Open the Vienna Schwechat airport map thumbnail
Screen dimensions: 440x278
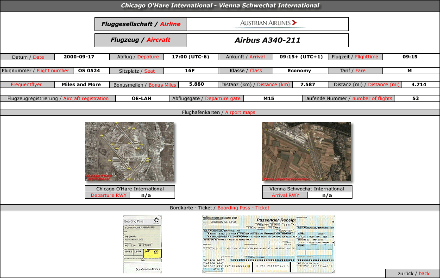pyautogui.click(x=307, y=152)
